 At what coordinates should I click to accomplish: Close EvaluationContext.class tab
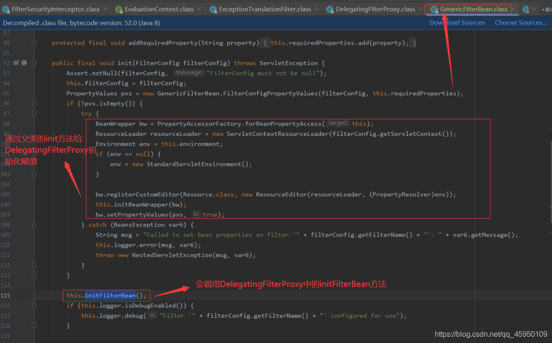point(199,9)
